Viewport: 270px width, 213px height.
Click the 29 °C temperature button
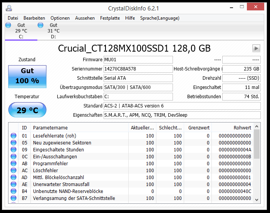point(27,110)
